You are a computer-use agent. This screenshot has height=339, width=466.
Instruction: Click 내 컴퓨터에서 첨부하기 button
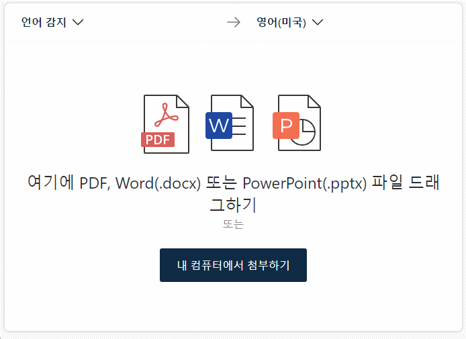coord(233,265)
